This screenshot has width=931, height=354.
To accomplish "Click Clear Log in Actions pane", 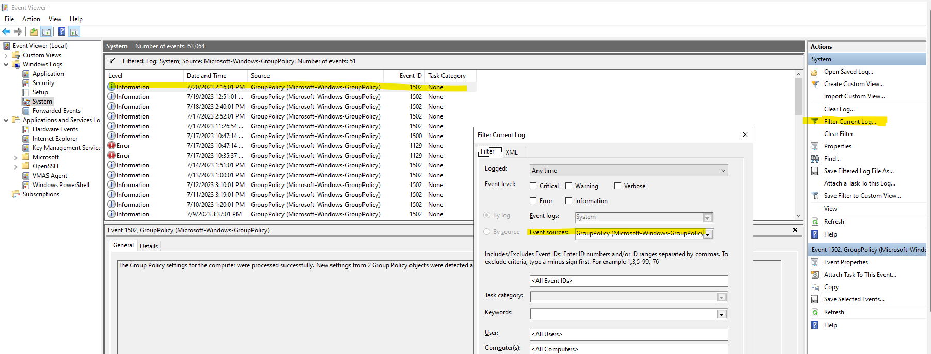I will click(839, 109).
